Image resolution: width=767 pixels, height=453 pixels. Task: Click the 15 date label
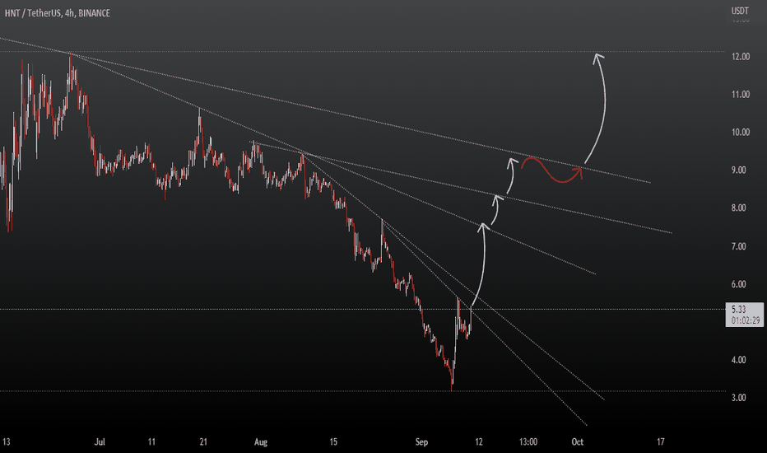(333, 441)
